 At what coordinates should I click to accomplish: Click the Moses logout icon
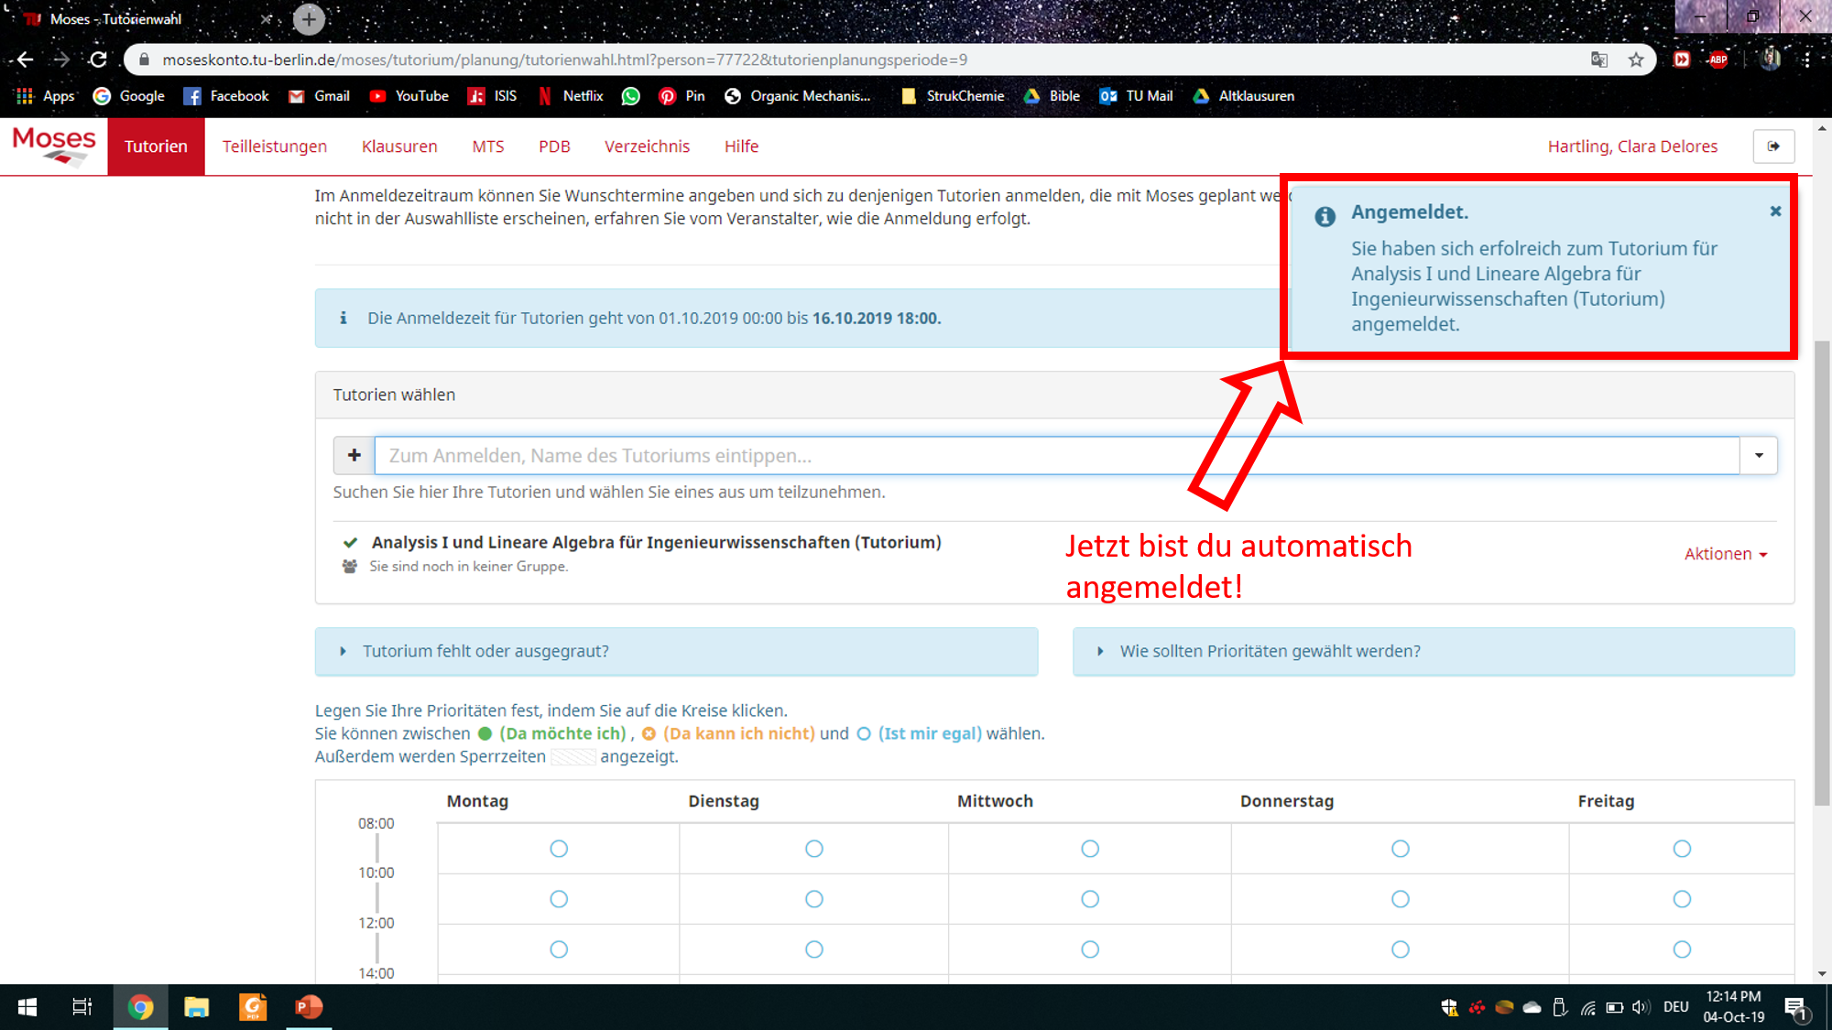[x=1773, y=146]
